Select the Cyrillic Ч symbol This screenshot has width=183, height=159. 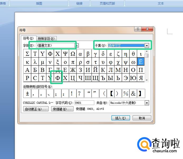tap(80, 78)
